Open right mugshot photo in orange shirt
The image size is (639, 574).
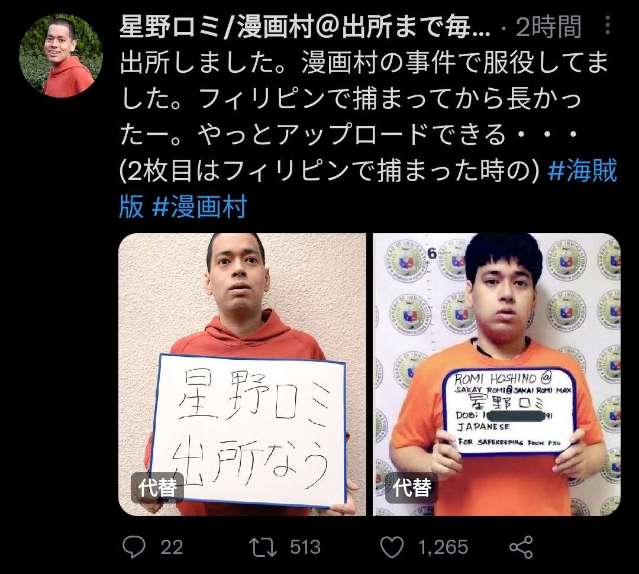(x=496, y=374)
